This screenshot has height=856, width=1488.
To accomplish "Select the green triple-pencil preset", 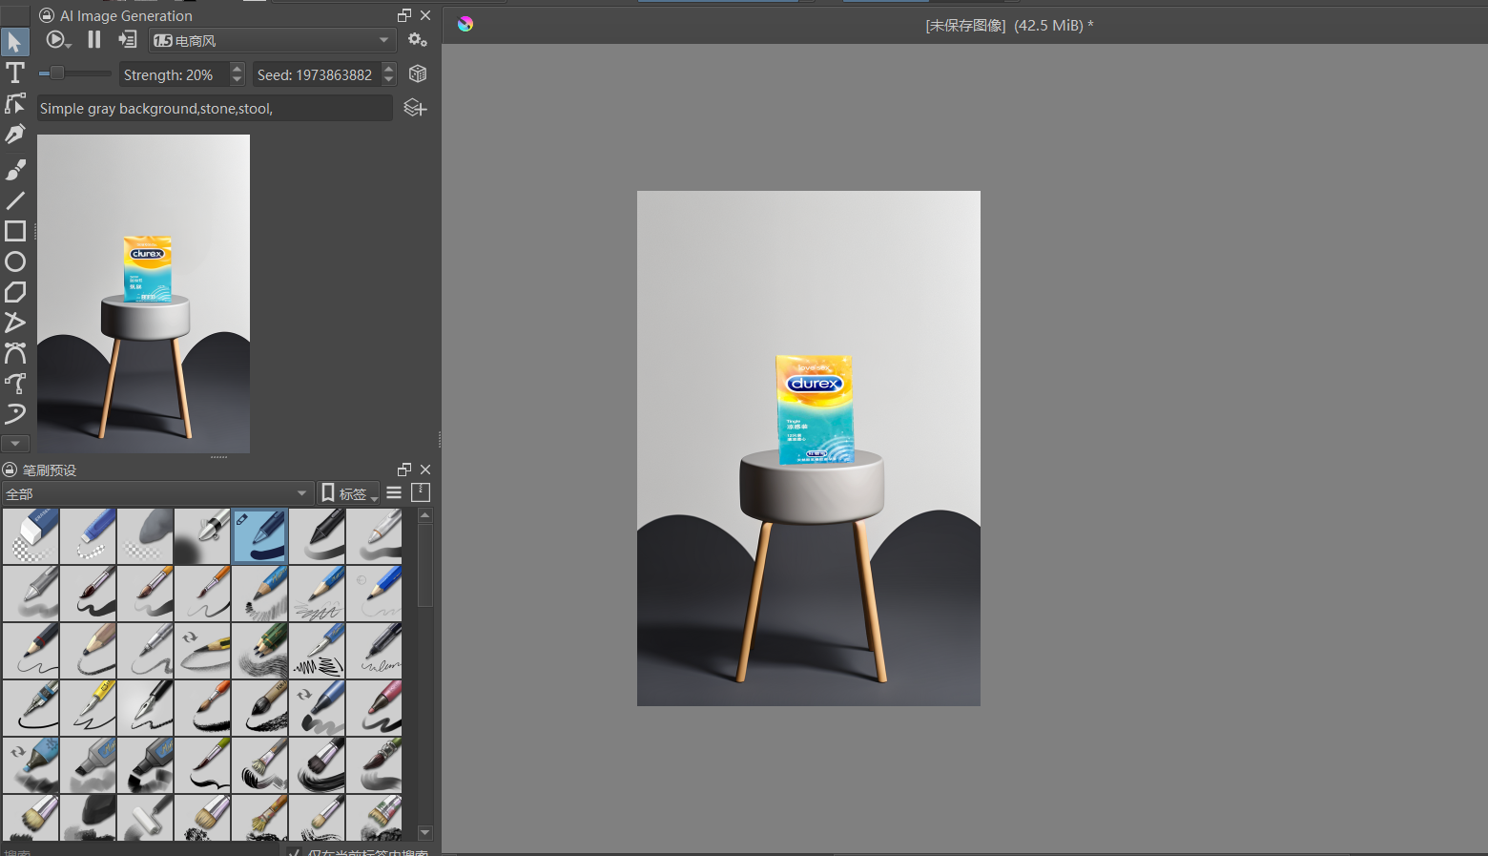I will 259,650.
